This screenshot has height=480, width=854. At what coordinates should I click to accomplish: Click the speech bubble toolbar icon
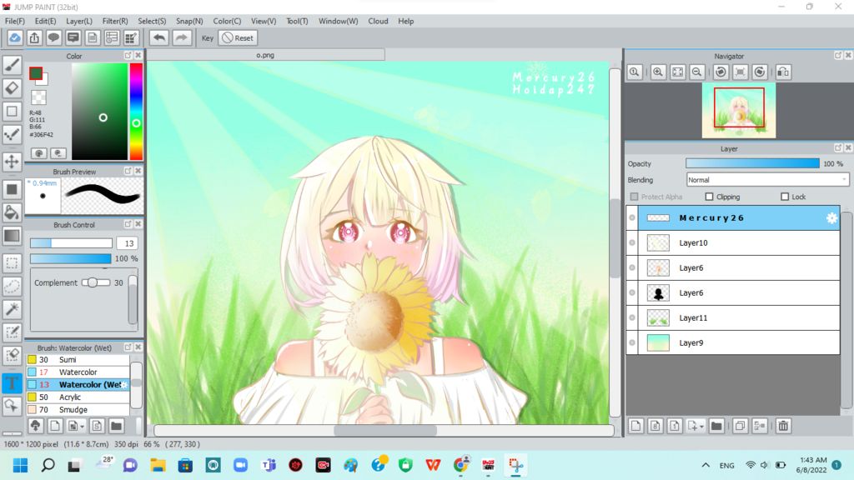pos(53,37)
